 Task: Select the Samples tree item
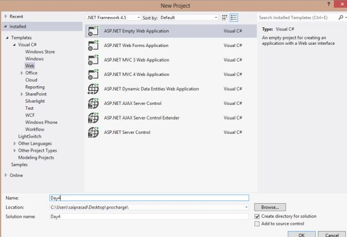(19, 165)
